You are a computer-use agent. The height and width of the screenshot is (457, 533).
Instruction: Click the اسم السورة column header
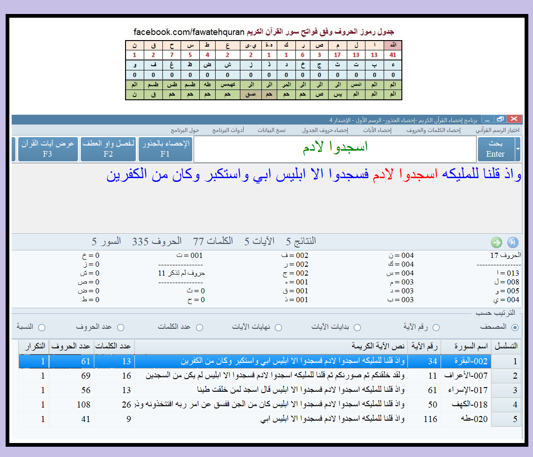pyautogui.click(x=466, y=346)
